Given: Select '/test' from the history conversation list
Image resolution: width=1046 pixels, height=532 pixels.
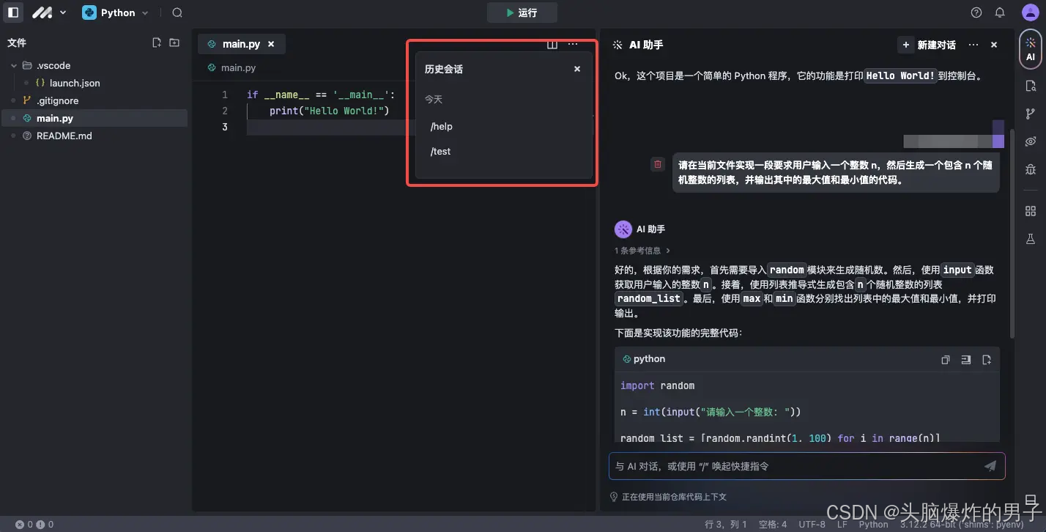Looking at the screenshot, I should pyautogui.click(x=440, y=151).
